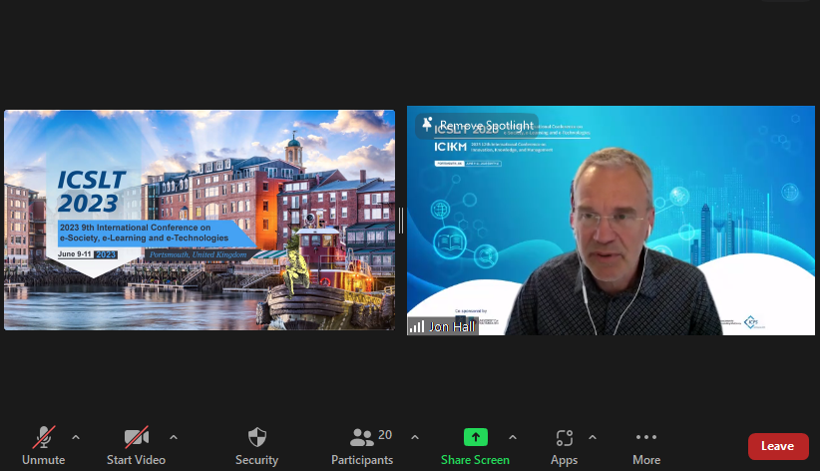Open the Participants panel
820x471 pixels.
point(362,446)
